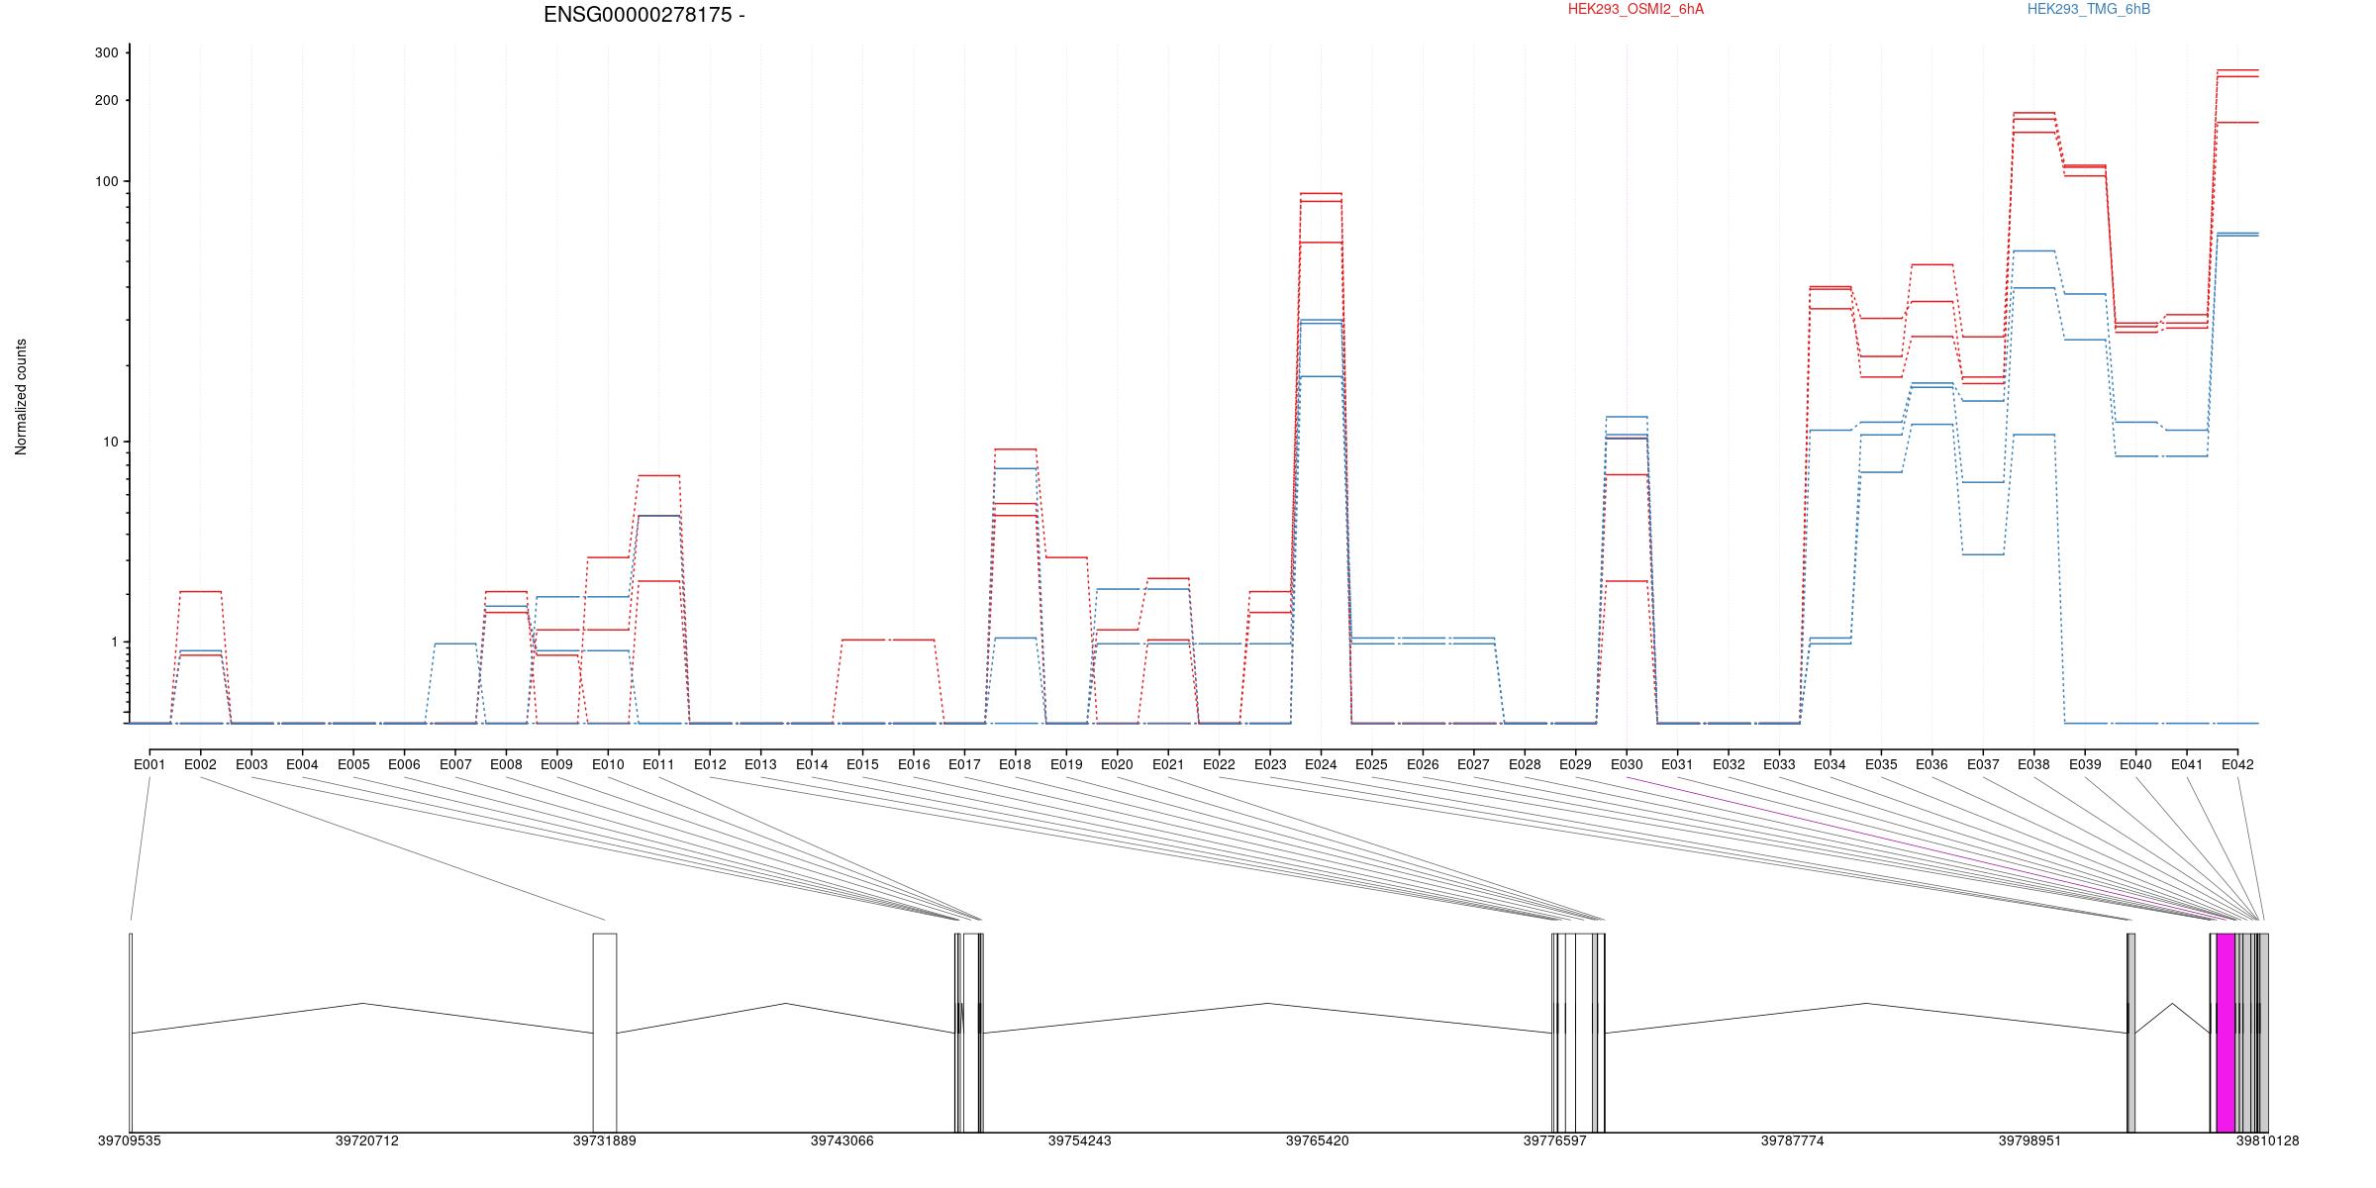This screenshot has height=1188, width=2376.
Task: Click exon label E008
Action: (506, 764)
